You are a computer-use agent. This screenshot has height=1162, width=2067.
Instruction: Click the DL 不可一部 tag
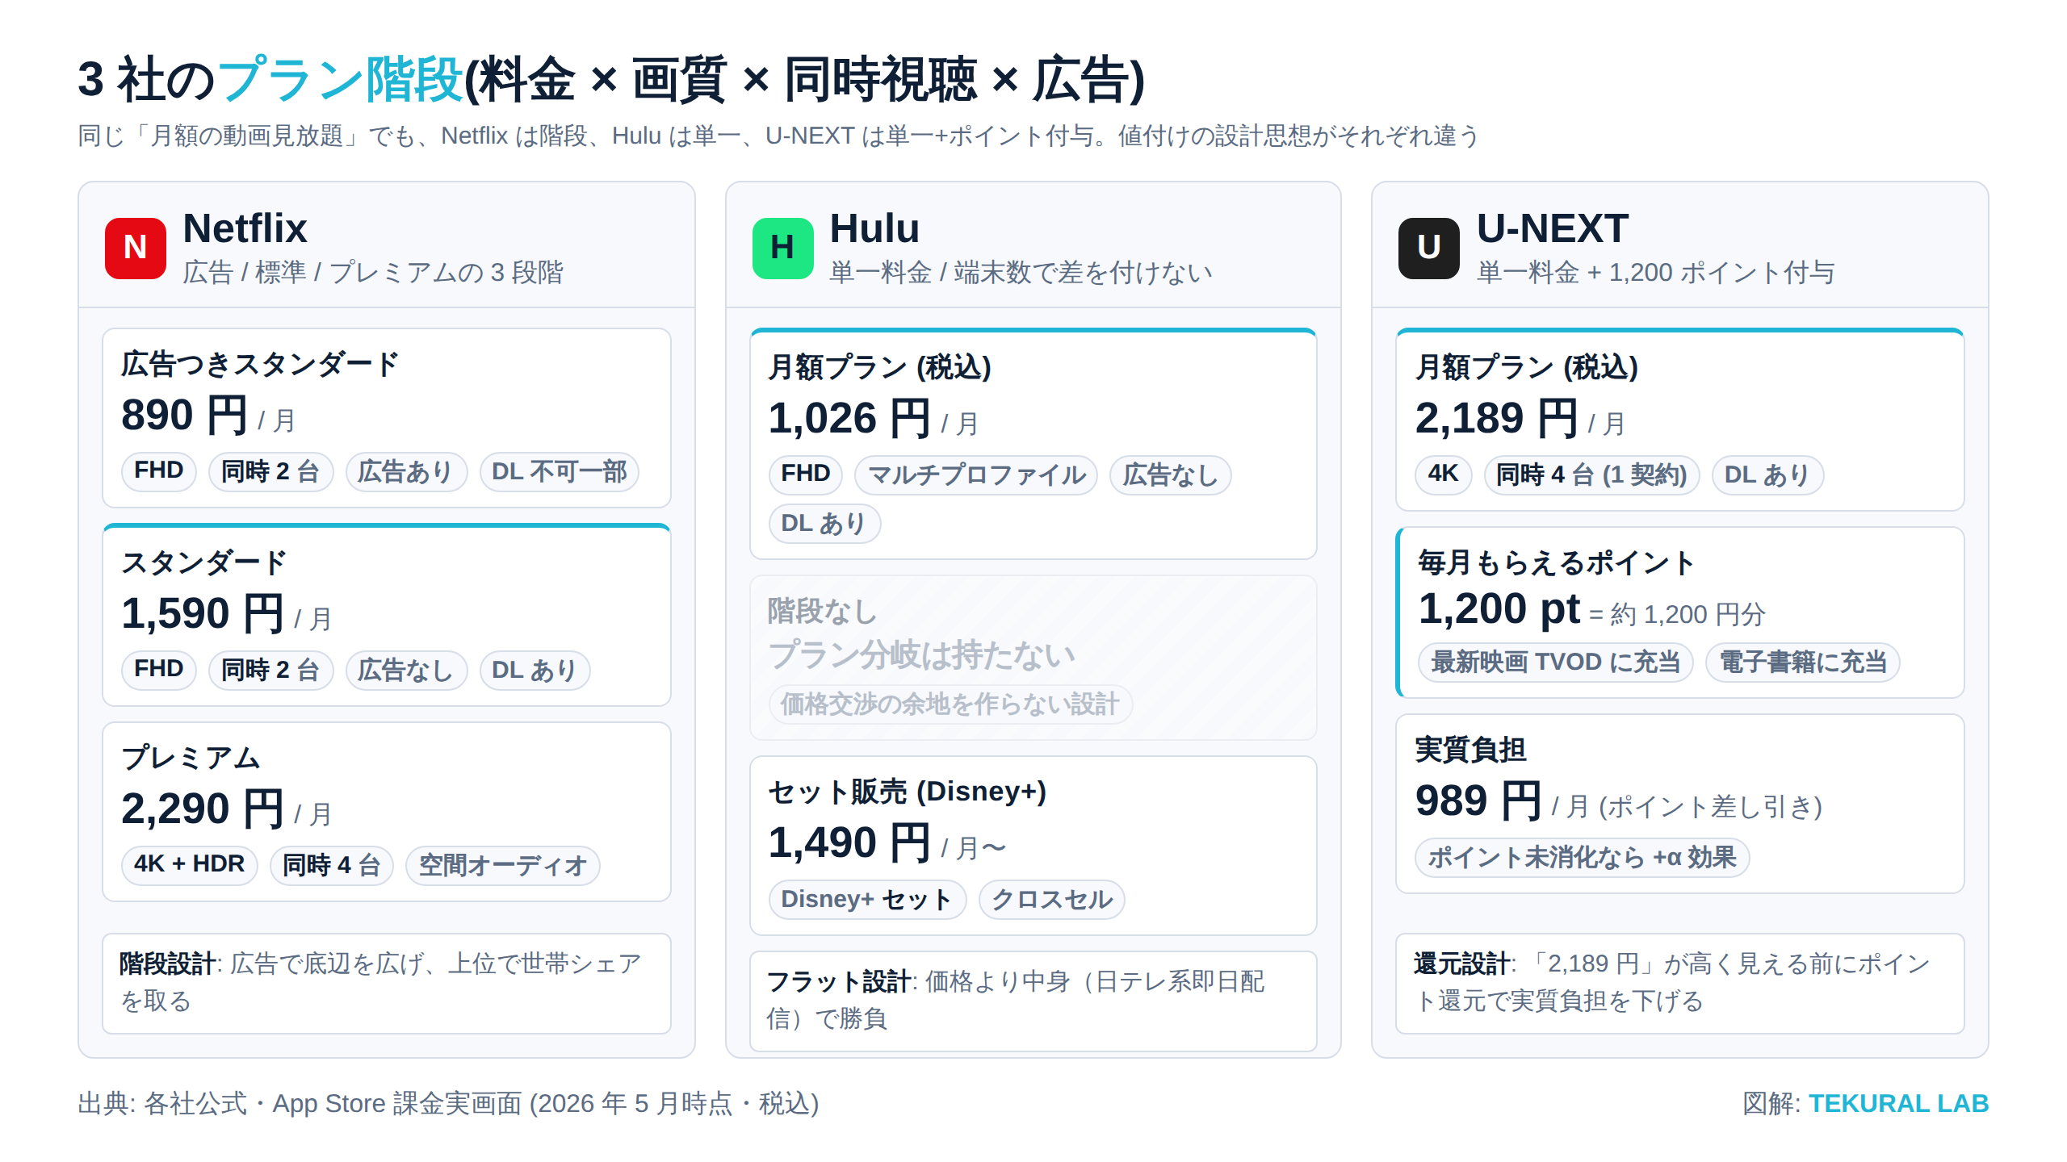coord(559,471)
